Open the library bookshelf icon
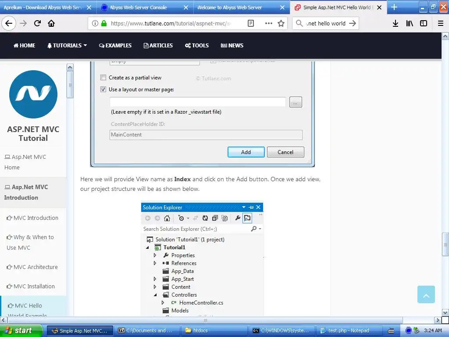This screenshot has height=337, width=449. 410,24
